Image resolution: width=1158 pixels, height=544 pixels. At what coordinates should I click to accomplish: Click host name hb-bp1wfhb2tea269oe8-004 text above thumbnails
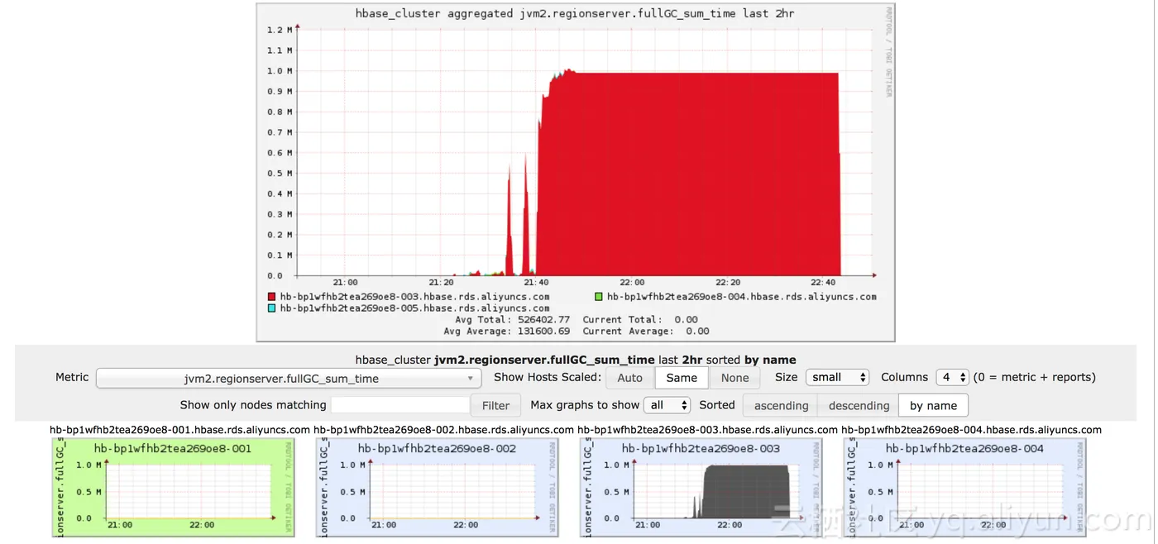(971, 430)
